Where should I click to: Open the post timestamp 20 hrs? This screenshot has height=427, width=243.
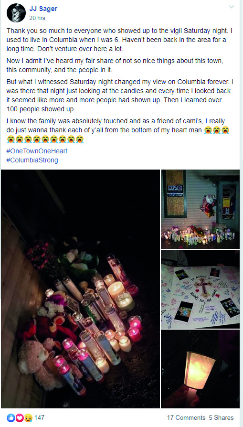(37, 18)
